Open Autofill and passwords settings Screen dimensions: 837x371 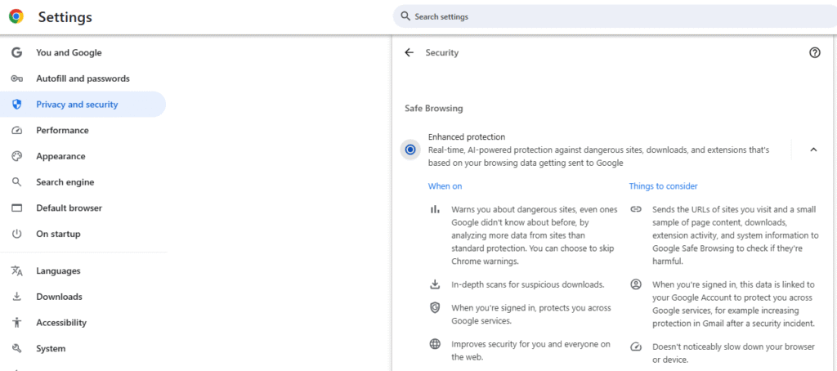point(83,78)
